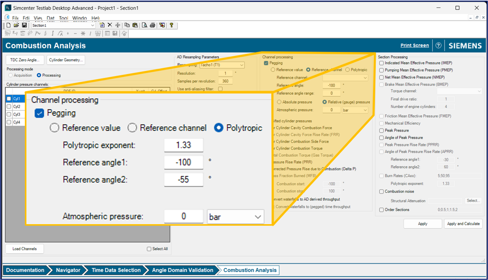Open the Help menu

96,18
